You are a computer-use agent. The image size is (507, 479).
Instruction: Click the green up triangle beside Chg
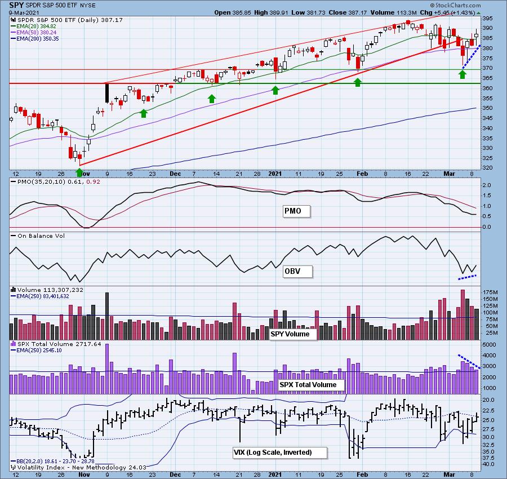tap(478, 12)
